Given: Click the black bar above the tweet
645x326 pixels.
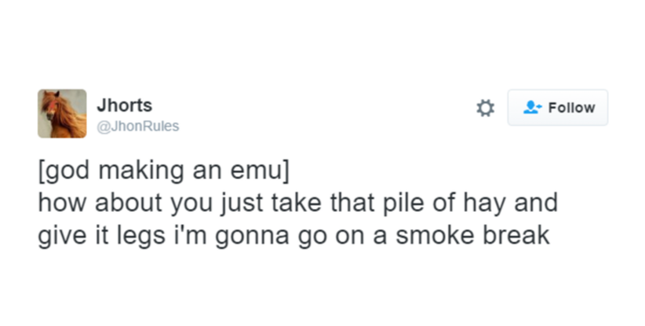Looking at the screenshot, I should 322,32.
